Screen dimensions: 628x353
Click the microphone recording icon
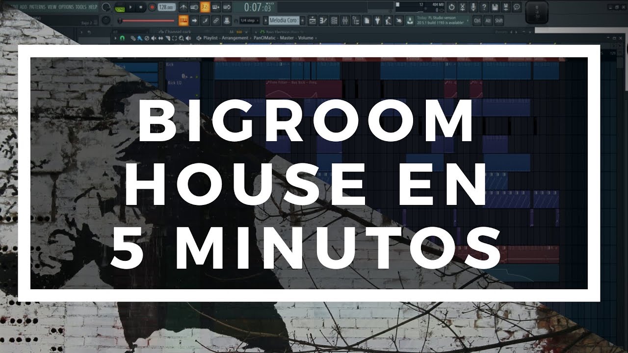click(x=473, y=7)
